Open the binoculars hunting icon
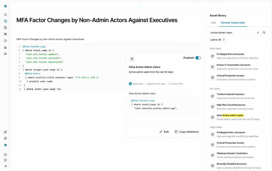 click(x=5, y=34)
